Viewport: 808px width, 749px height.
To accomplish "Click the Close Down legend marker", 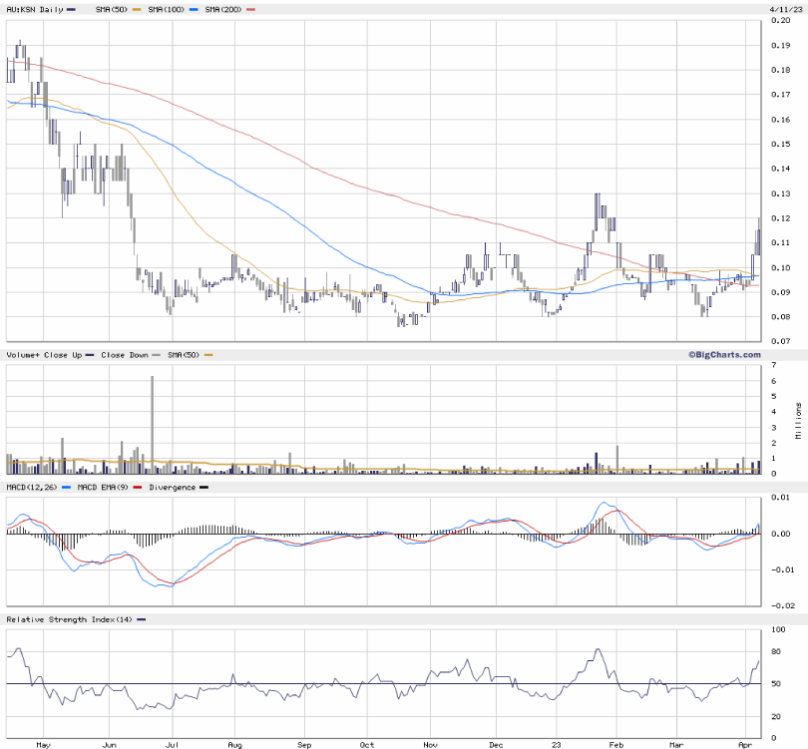I will point(157,355).
